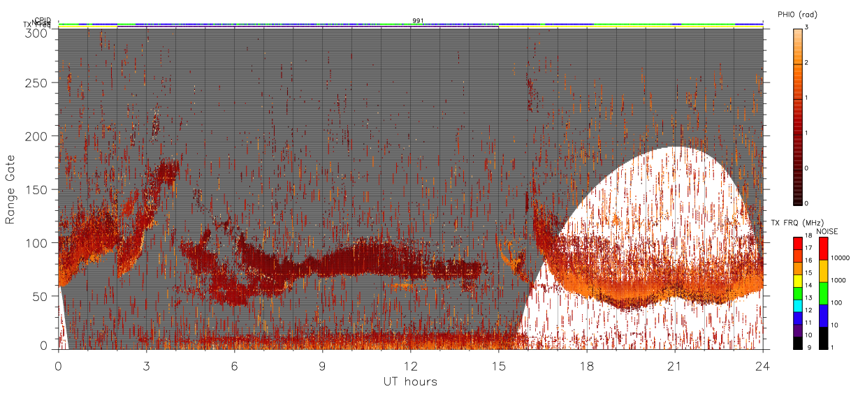This screenshot has height=396, width=858.
Task: Click x-axis tick label '24'
Action: [763, 365]
